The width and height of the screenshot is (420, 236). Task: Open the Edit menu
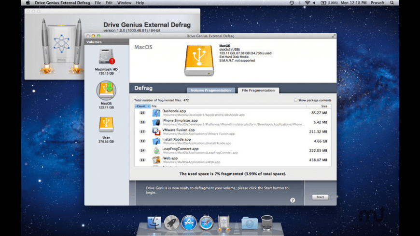pos(109,3)
